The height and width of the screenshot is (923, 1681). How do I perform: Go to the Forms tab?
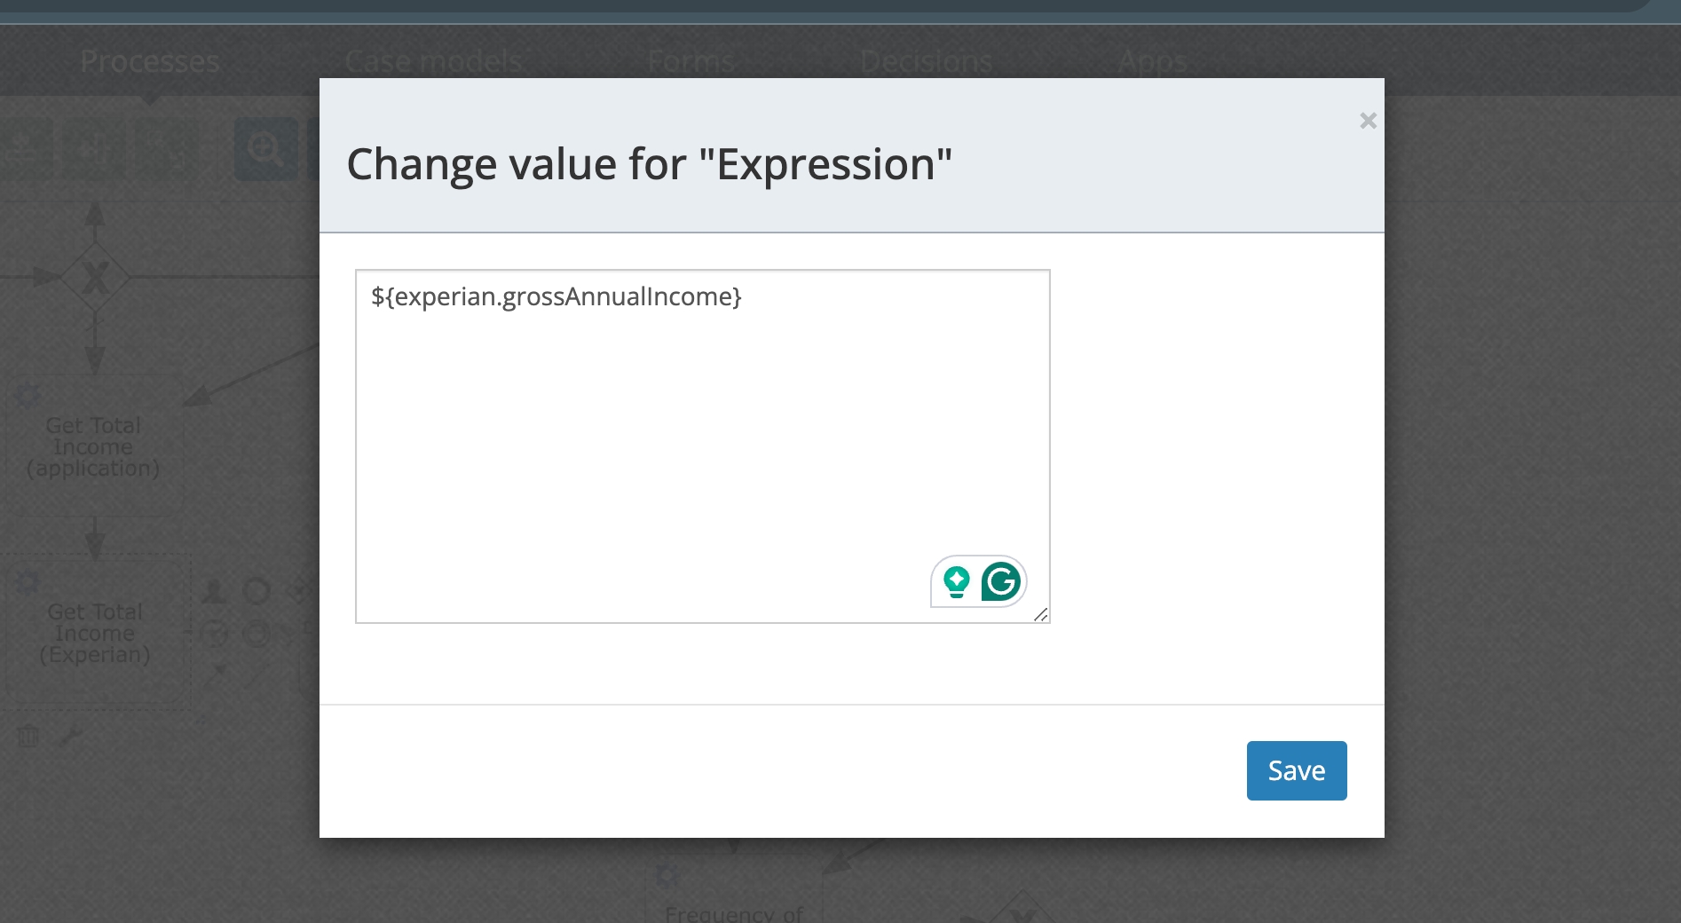click(x=691, y=61)
